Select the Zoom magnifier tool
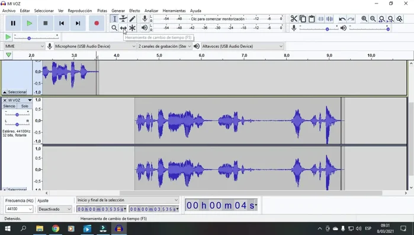Viewport: 414px width, 235px height. [x=114, y=28]
